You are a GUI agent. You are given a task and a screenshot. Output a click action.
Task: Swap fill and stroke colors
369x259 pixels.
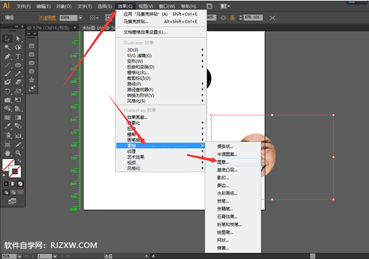click(20, 161)
